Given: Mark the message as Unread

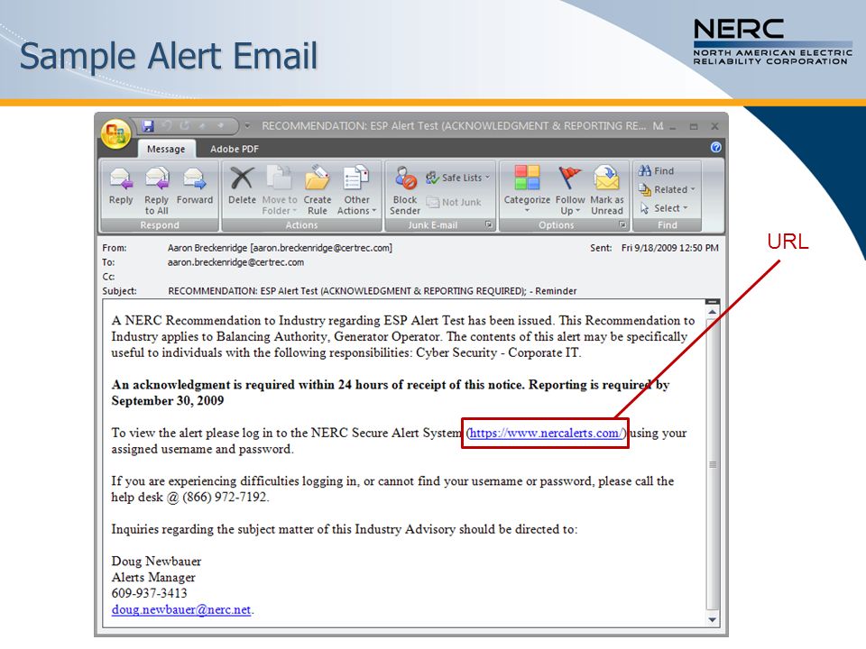Looking at the screenshot, I should (x=607, y=190).
